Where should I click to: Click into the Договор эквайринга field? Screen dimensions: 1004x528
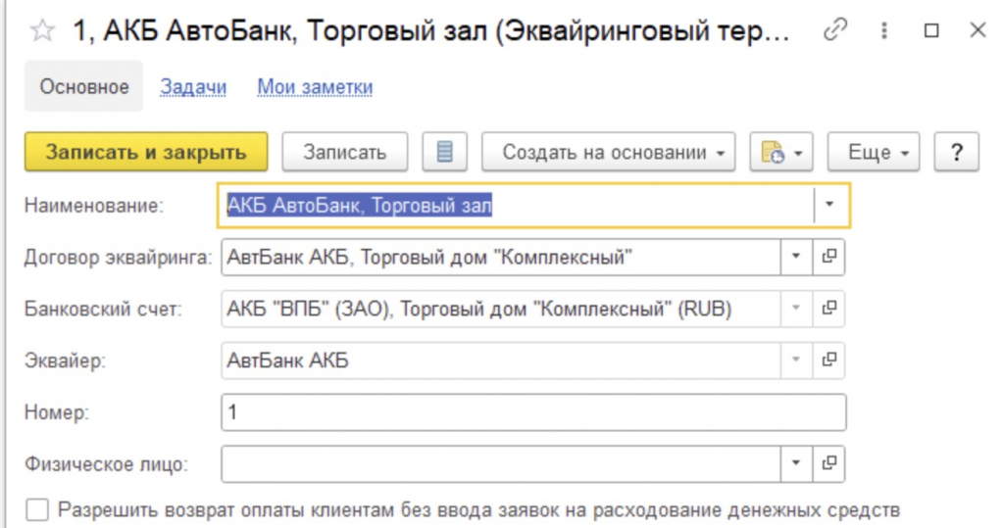[x=501, y=257]
